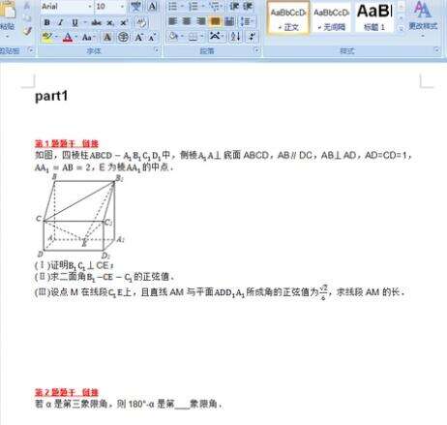
Task: Open the underline style dropdown arrow
Action: (85, 22)
